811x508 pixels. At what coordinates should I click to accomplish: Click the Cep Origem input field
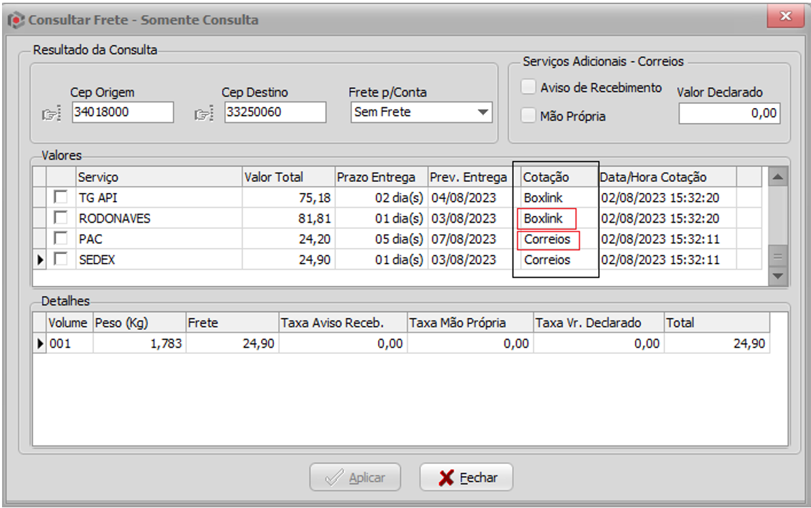pyautogui.click(x=122, y=112)
